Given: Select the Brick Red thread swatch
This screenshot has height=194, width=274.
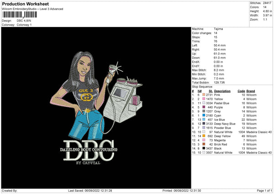Looking at the screenshot, I should [x=203, y=144].
